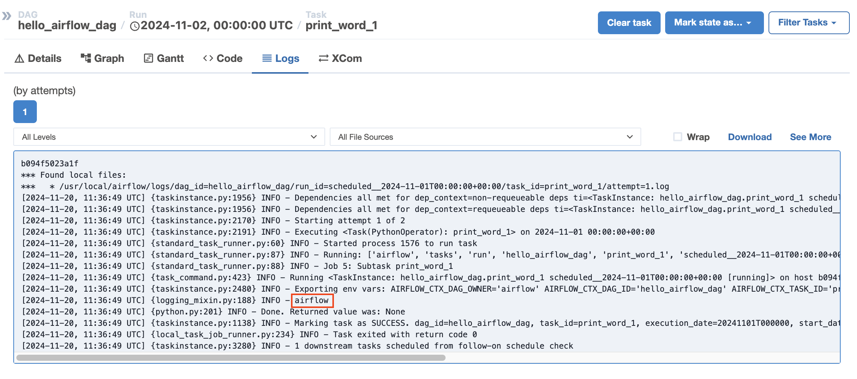Screen dimensions: 857x379
Task: Switch to the Code tab
Action: pos(223,58)
